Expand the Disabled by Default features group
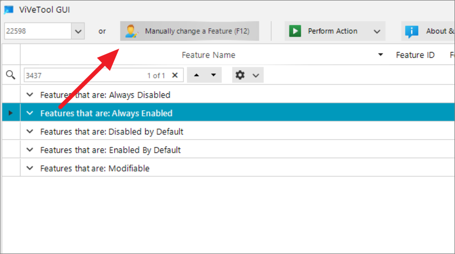The image size is (455, 254). (29, 131)
